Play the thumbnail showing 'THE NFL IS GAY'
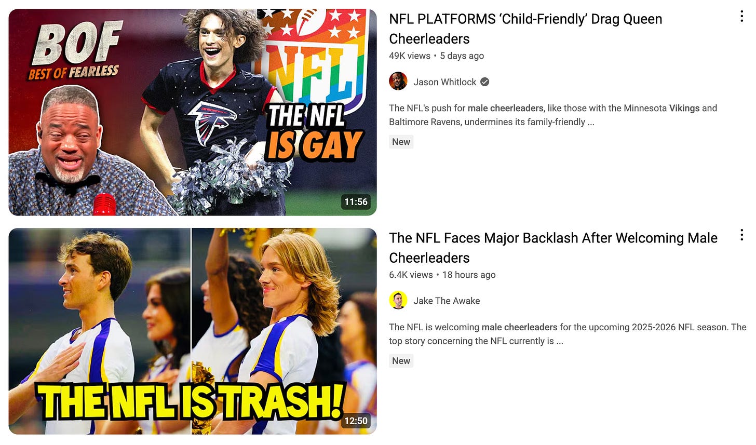 click(x=193, y=112)
